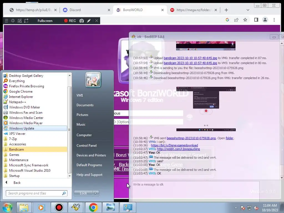
Task: Open Bandicam from the taskbar
Action: pyautogui.click(x=59, y=207)
